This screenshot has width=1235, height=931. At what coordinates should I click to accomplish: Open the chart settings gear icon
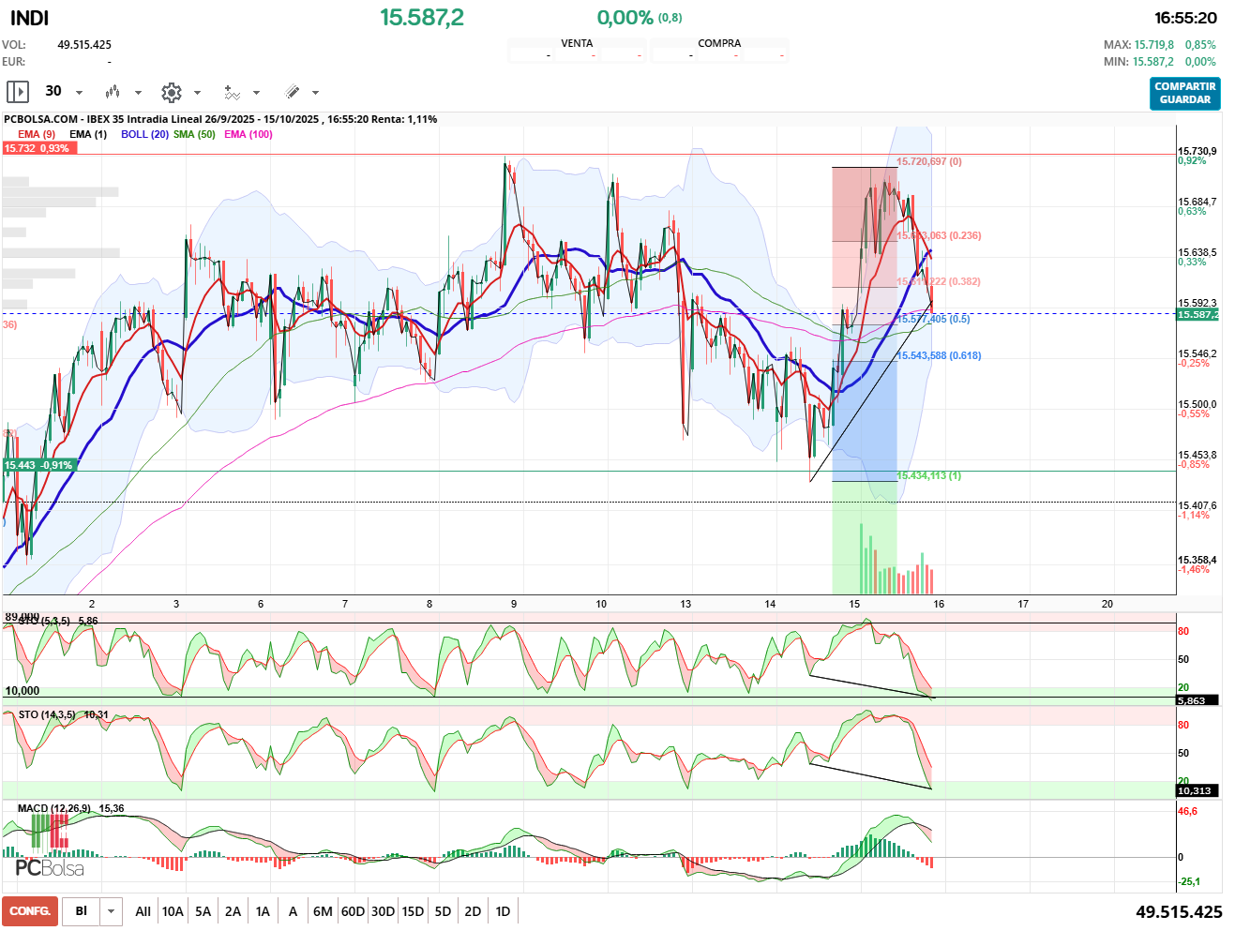click(x=171, y=92)
